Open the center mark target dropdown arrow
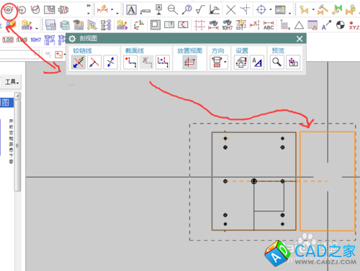Viewport: 360px width, 271px height. pos(271,10)
